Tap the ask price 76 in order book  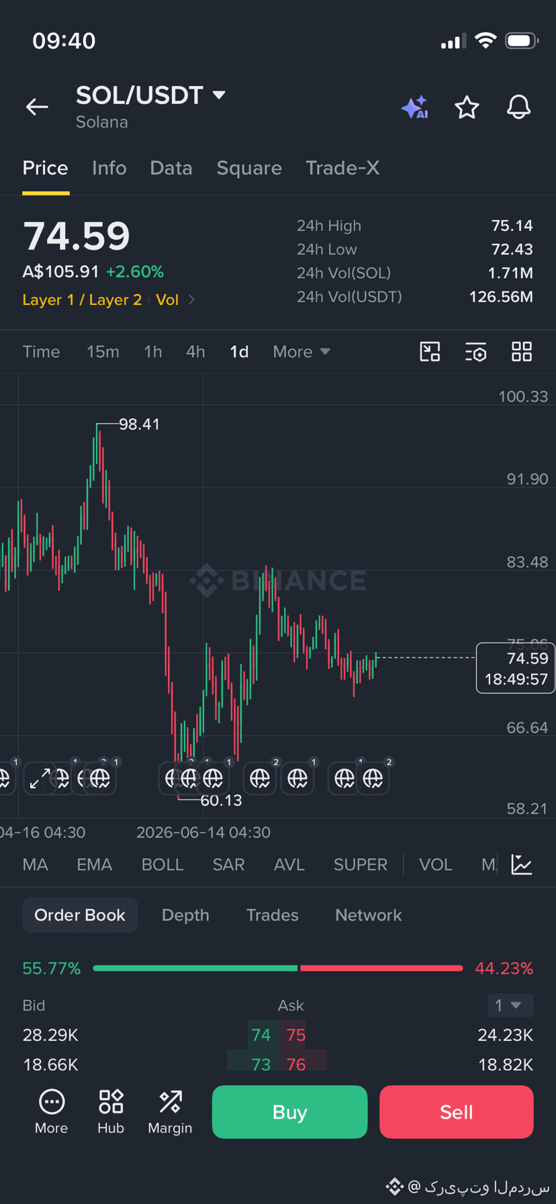[296, 1064]
